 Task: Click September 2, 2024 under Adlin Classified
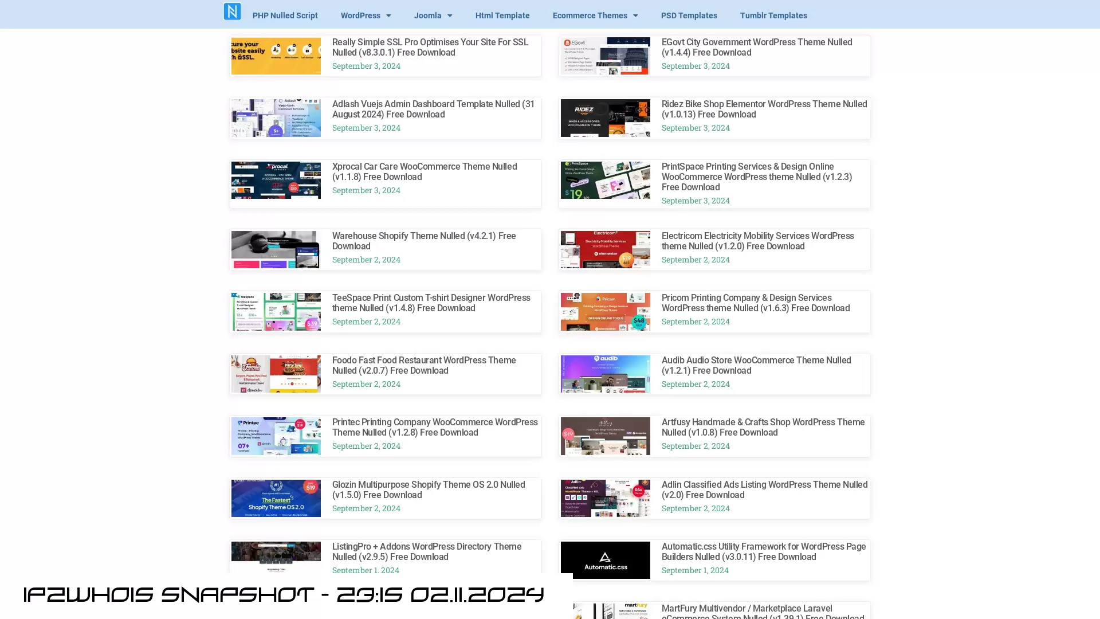coord(696,508)
